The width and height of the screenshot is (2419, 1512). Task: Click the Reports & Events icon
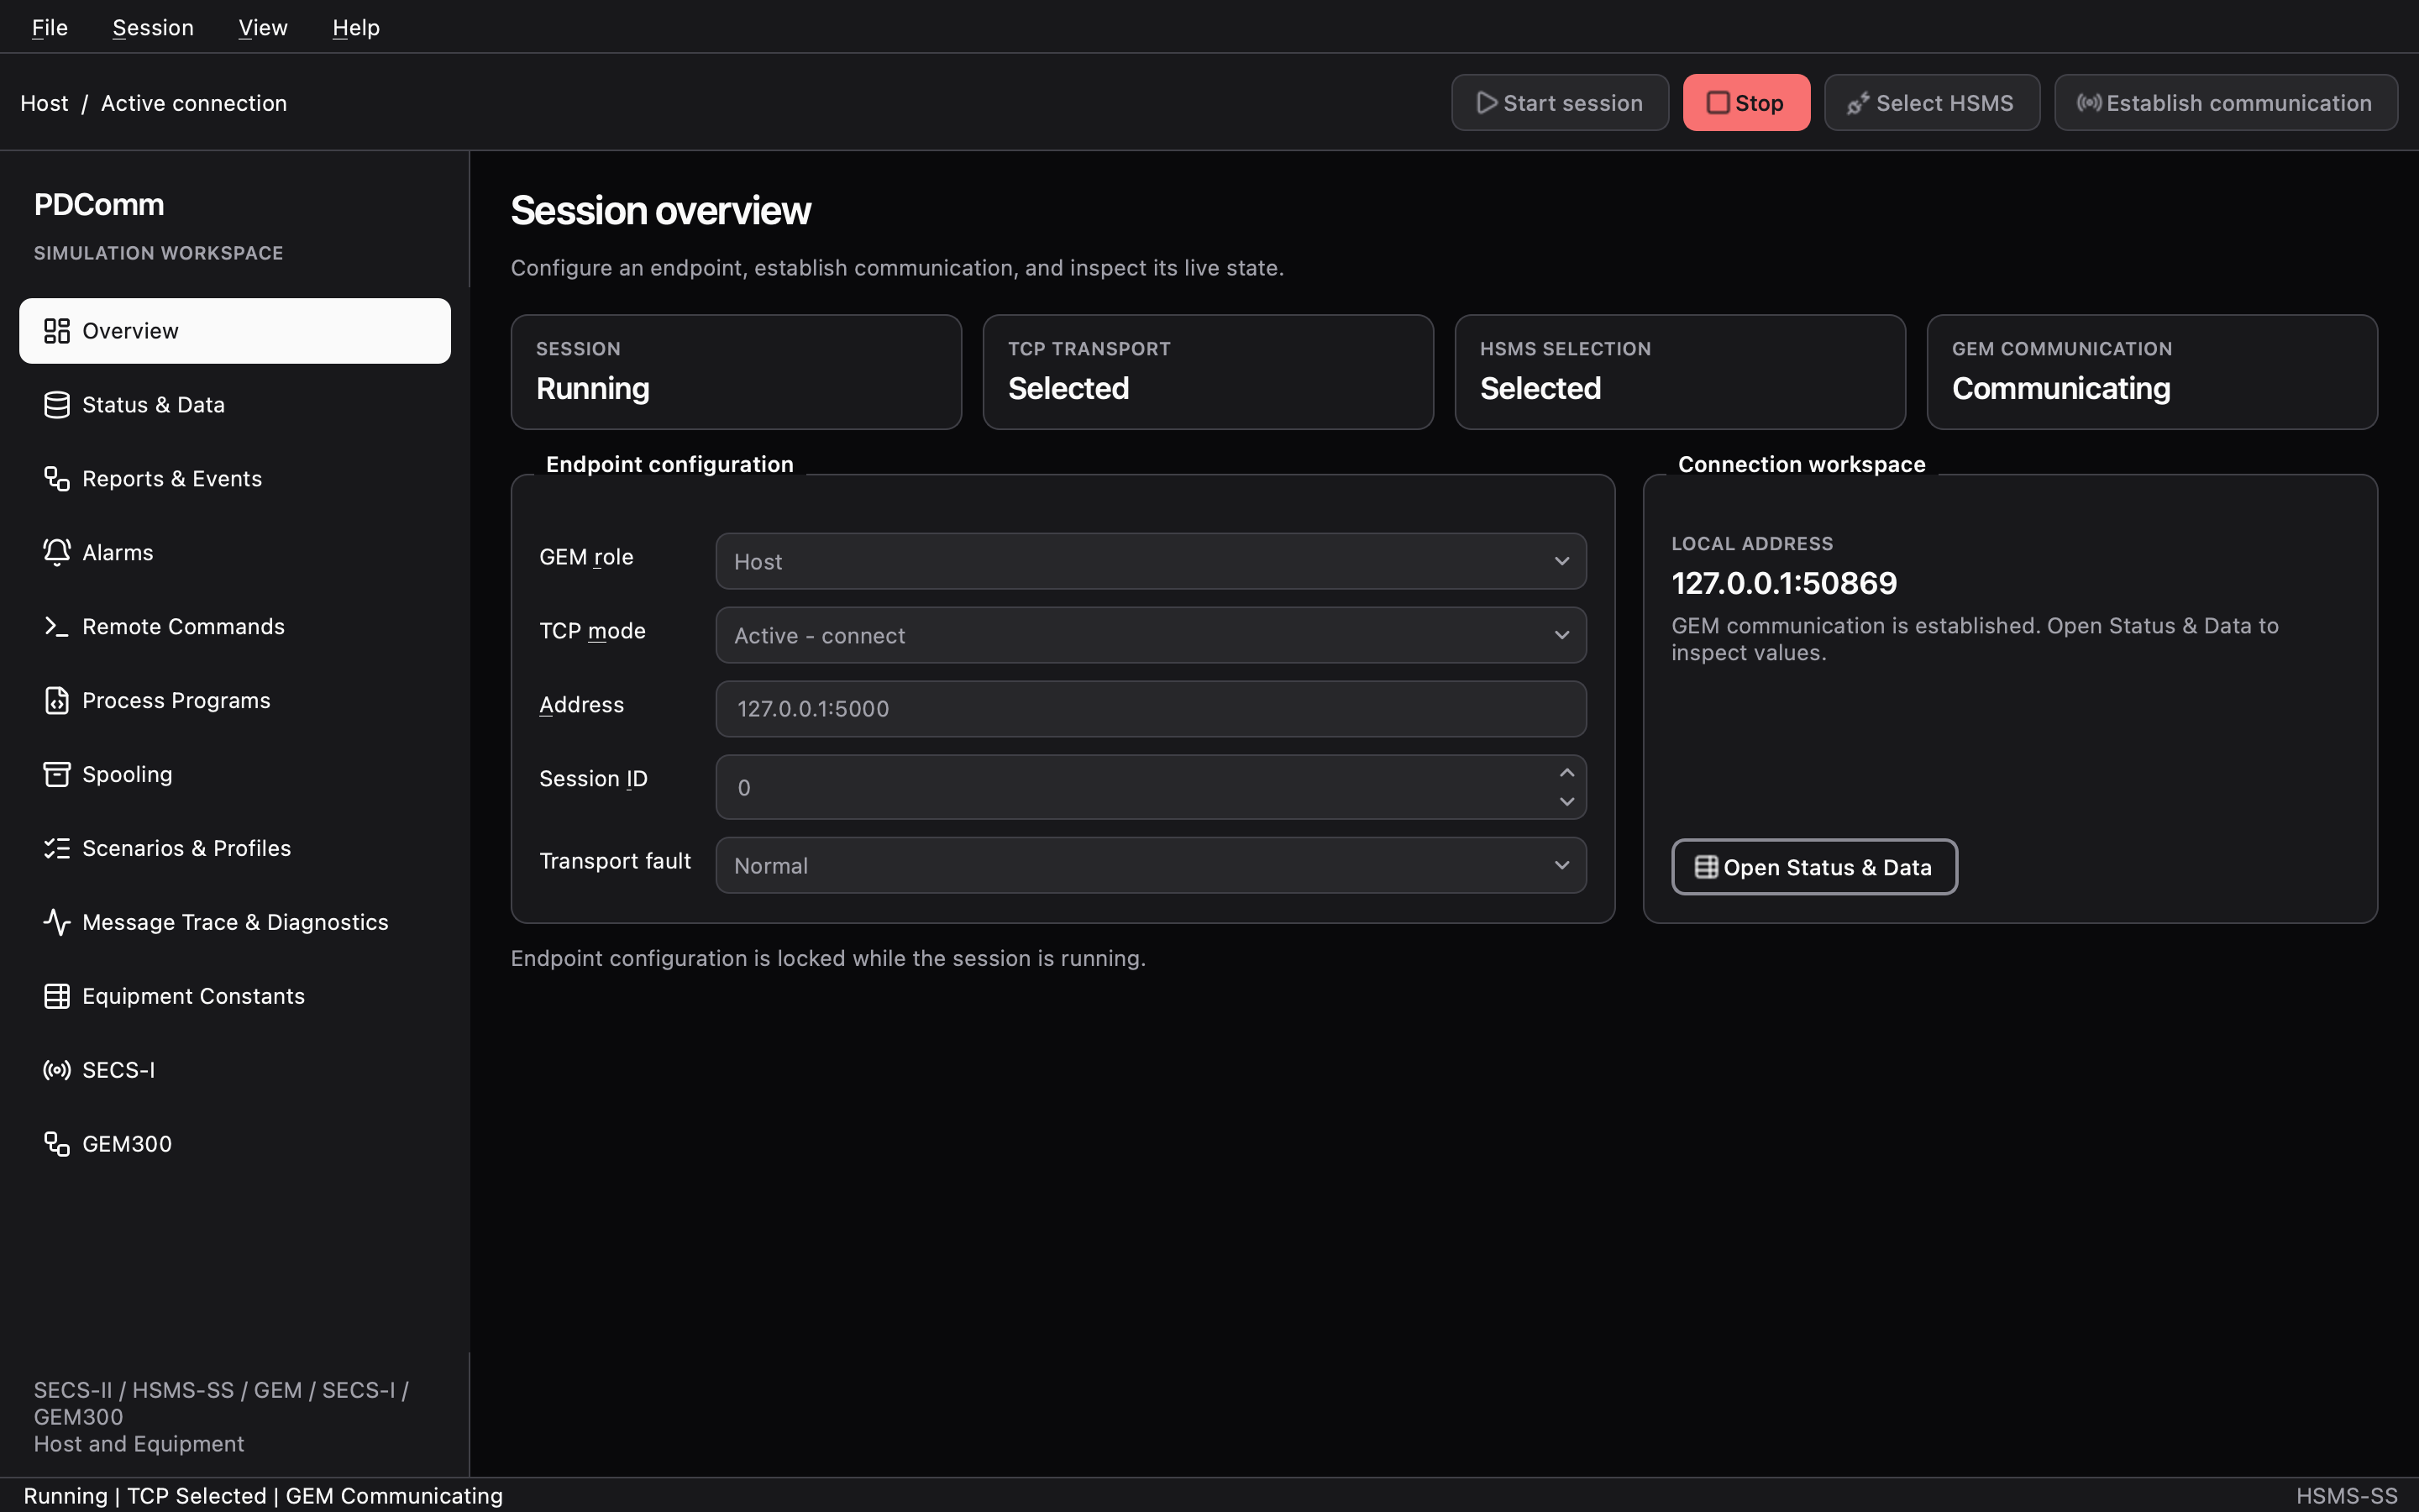click(x=57, y=479)
